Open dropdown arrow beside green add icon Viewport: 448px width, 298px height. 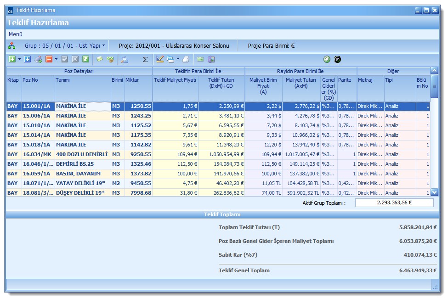click(x=19, y=59)
